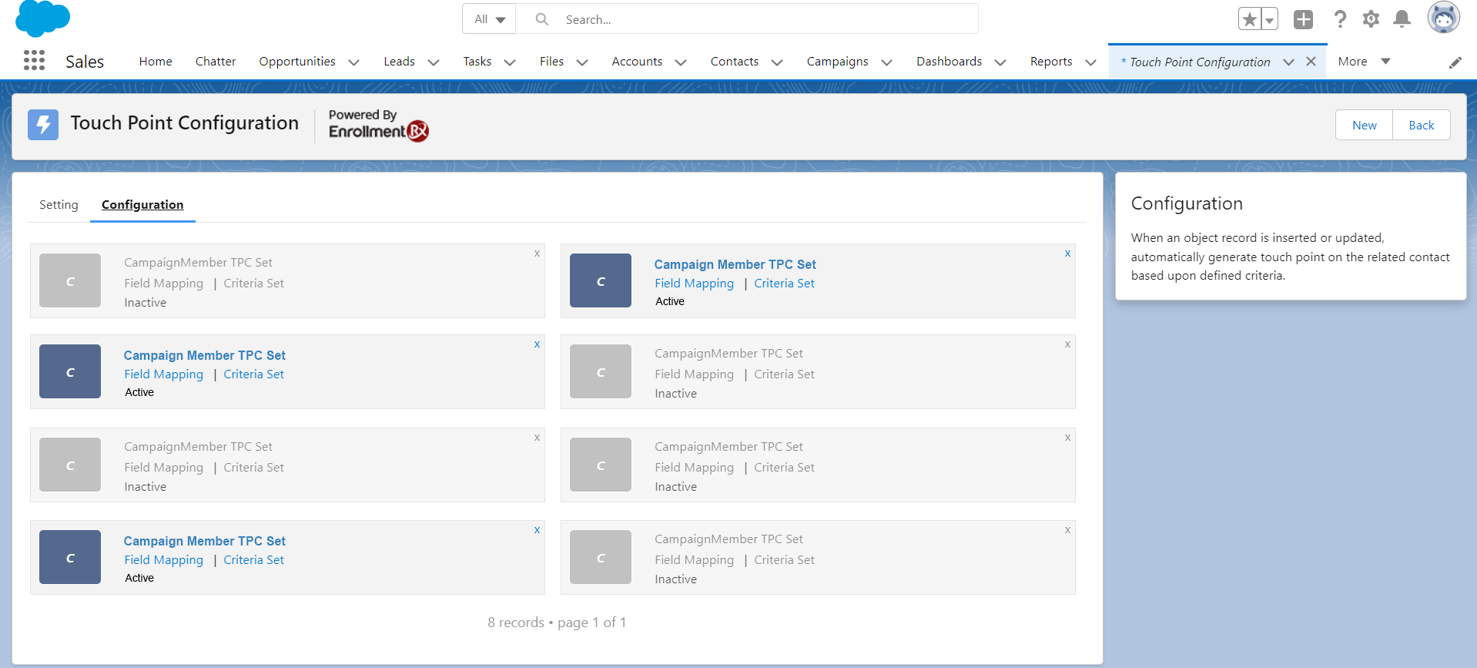This screenshot has width=1477, height=668.
Task: Open Criteria Set of top-right active set
Action: coord(784,284)
